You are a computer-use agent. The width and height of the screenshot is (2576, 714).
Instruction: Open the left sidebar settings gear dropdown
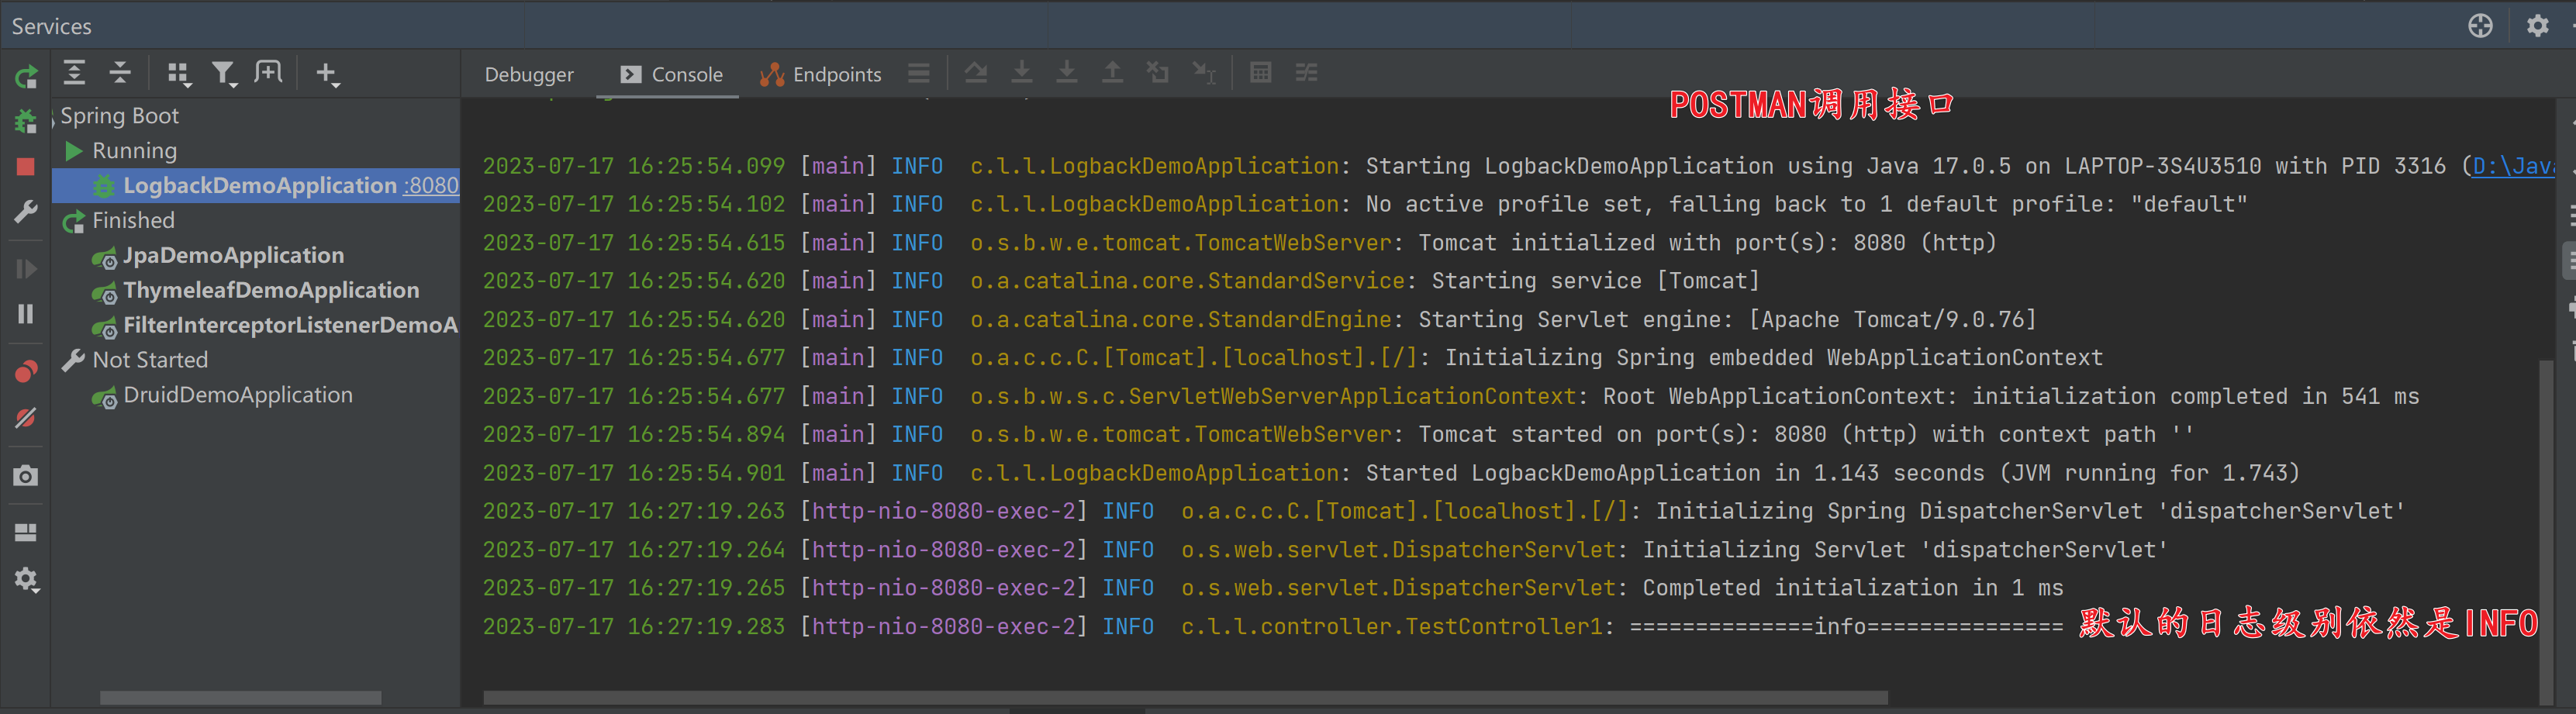click(x=26, y=580)
